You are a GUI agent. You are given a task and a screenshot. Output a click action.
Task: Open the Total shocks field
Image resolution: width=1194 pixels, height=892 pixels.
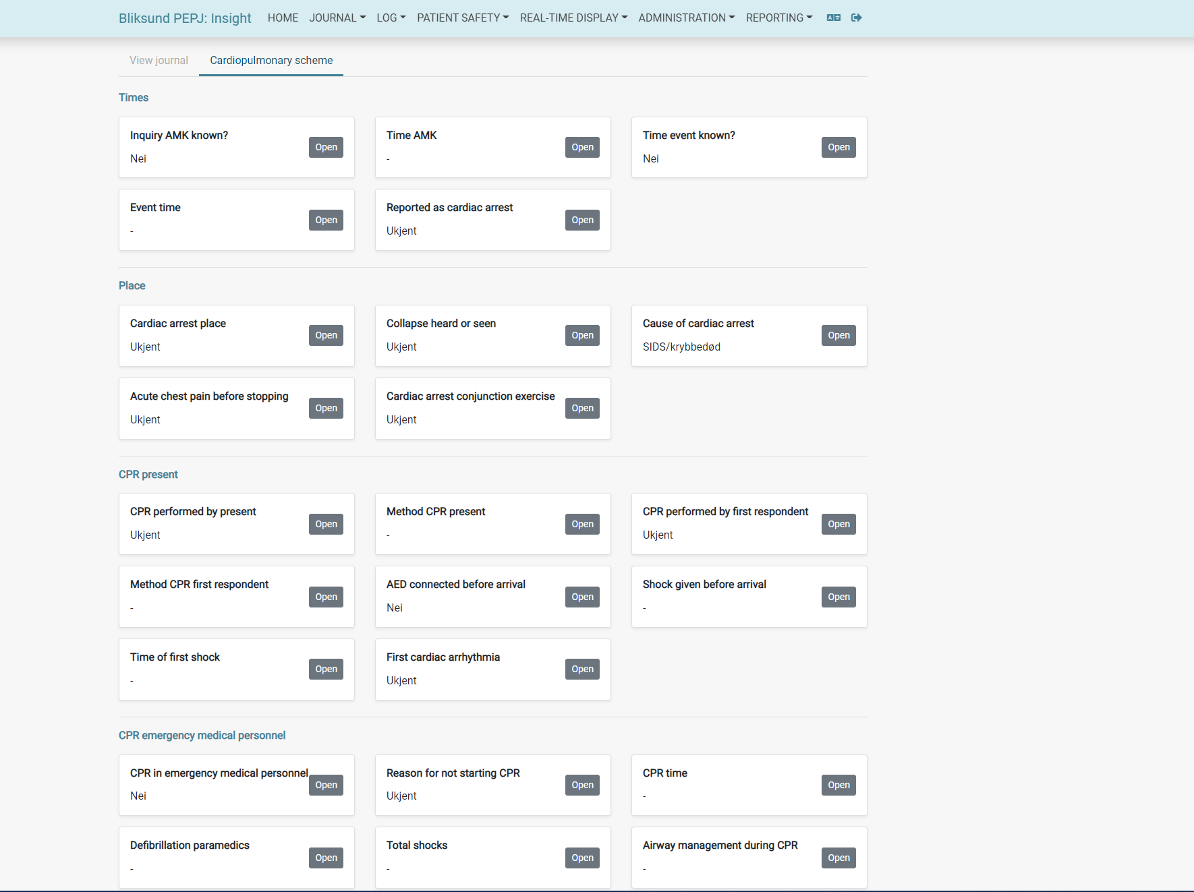click(582, 858)
